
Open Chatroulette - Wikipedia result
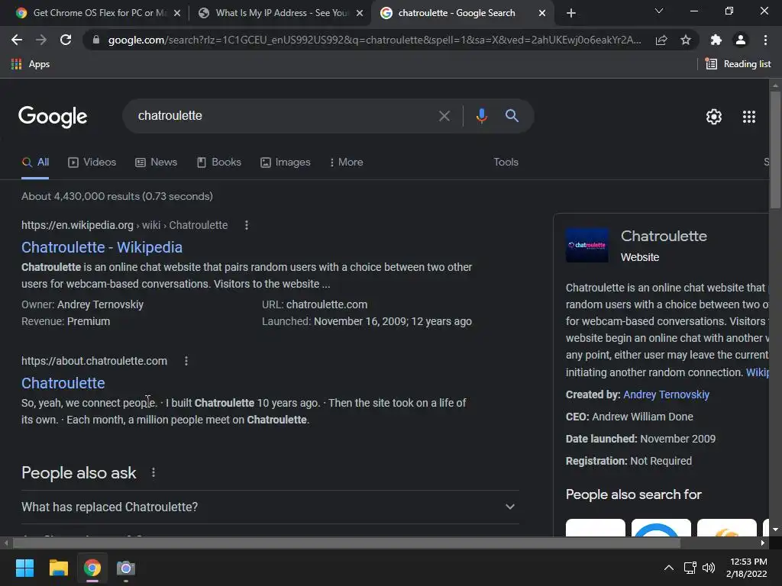102,247
